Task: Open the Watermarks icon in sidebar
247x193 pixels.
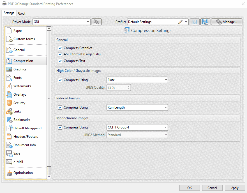Action: [9, 86]
